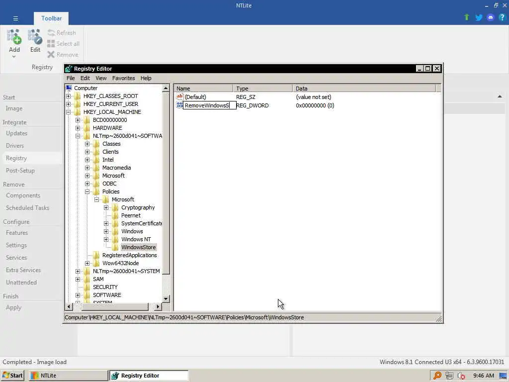The height and width of the screenshot is (382, 509).
Task: Expand HKEY_CURRENT_USER node
Action: (69, 104)
